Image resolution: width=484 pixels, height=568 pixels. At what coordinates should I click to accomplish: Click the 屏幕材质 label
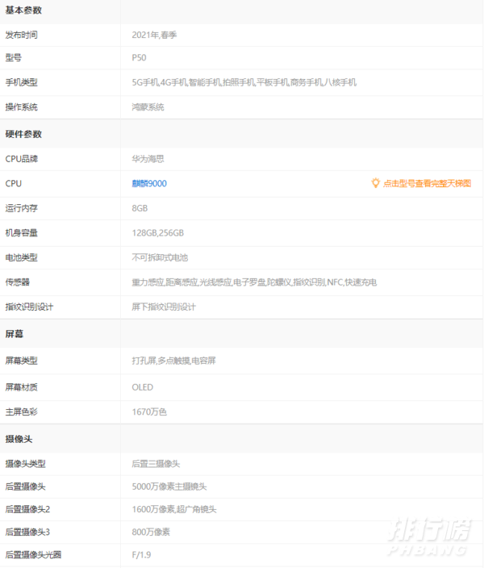[21, 387]
